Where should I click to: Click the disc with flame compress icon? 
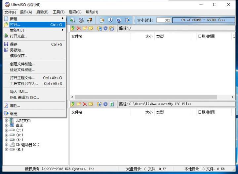90,20
